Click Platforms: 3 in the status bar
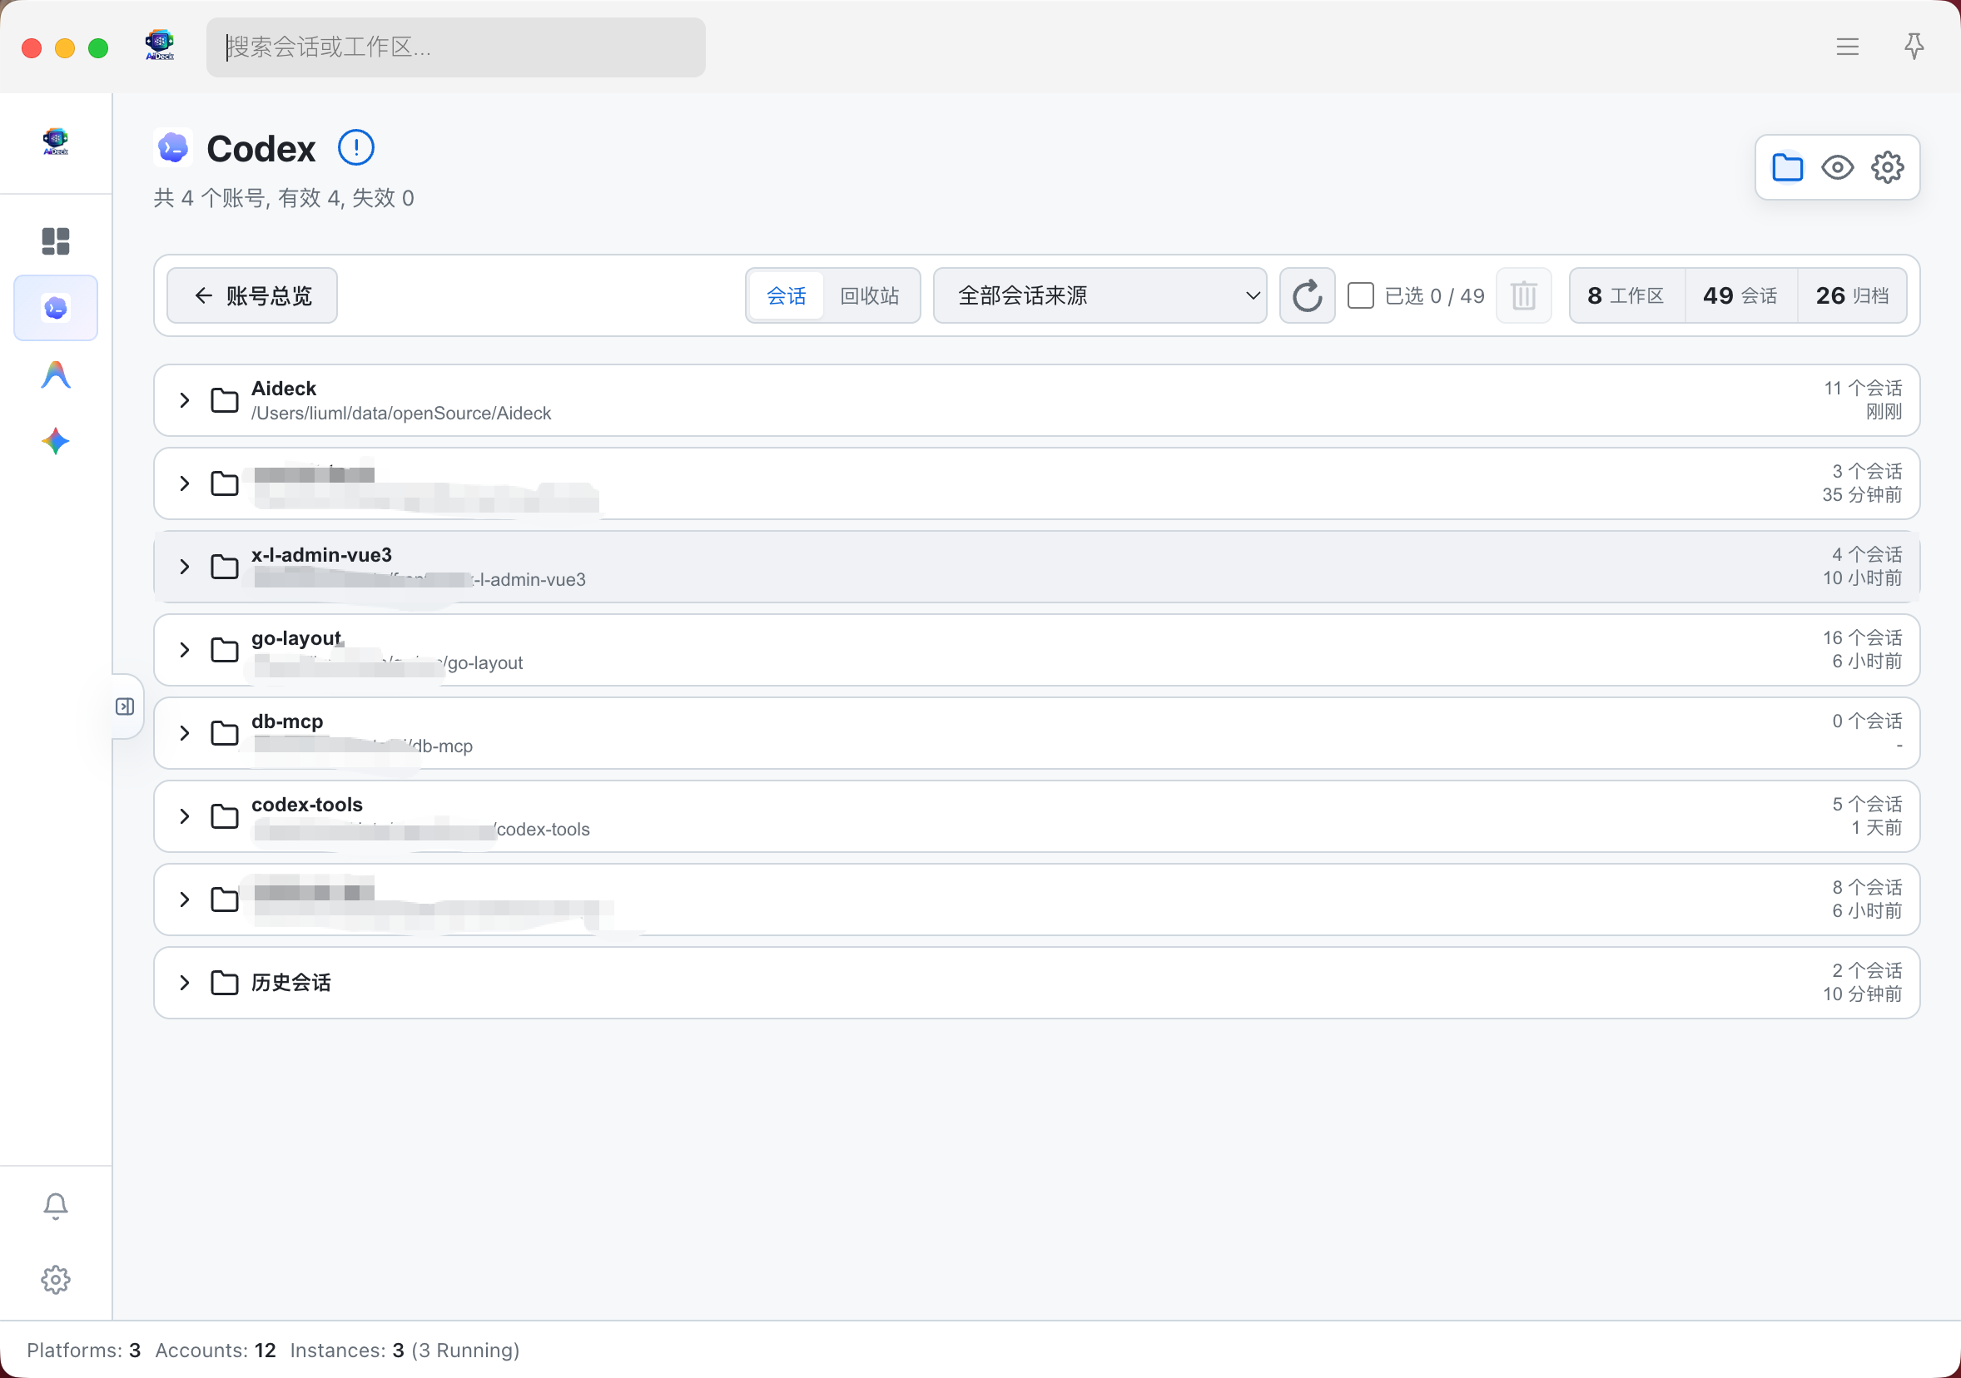 coord(84,1350)
